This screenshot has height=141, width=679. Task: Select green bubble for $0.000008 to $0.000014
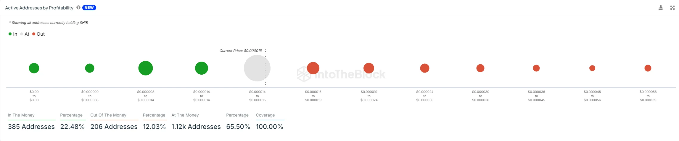[146, 68]
